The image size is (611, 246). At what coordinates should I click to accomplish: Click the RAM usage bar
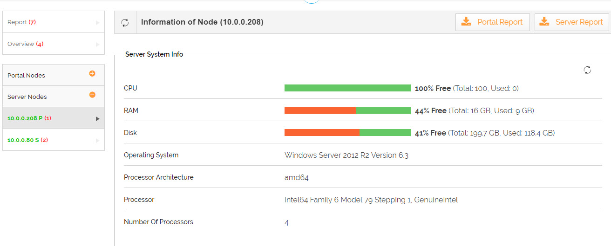[x=348, y=110]
